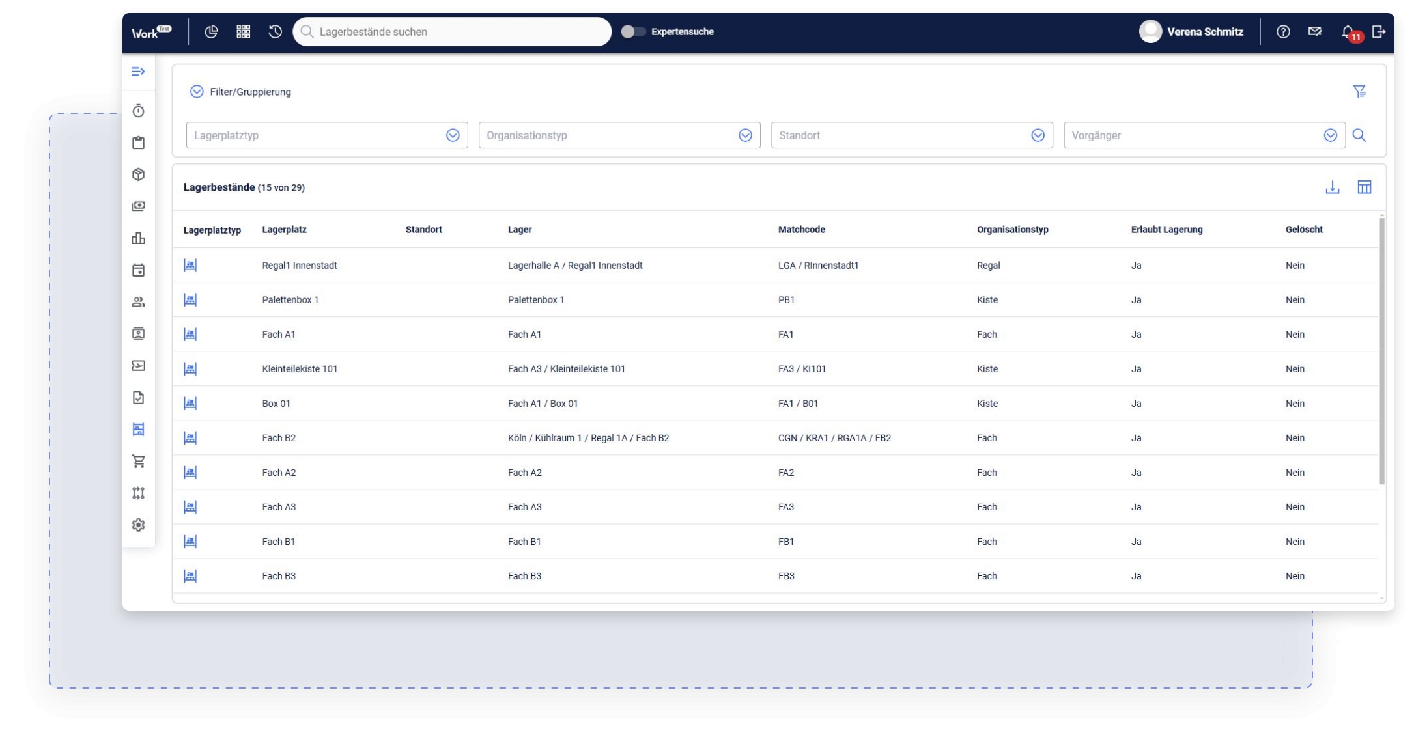This screenshot has width=1414, height=744.
Task: Click the shopping cart sidebar icon
Action: 138,462
